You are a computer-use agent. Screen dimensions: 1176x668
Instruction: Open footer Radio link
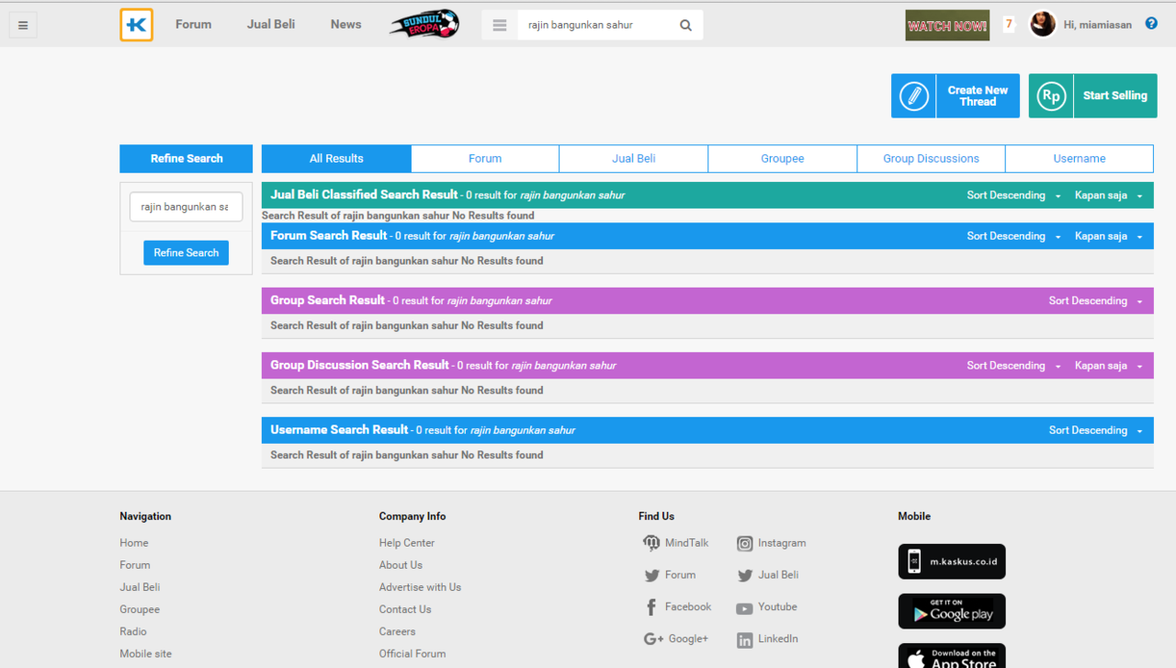[x=133, y=631]
